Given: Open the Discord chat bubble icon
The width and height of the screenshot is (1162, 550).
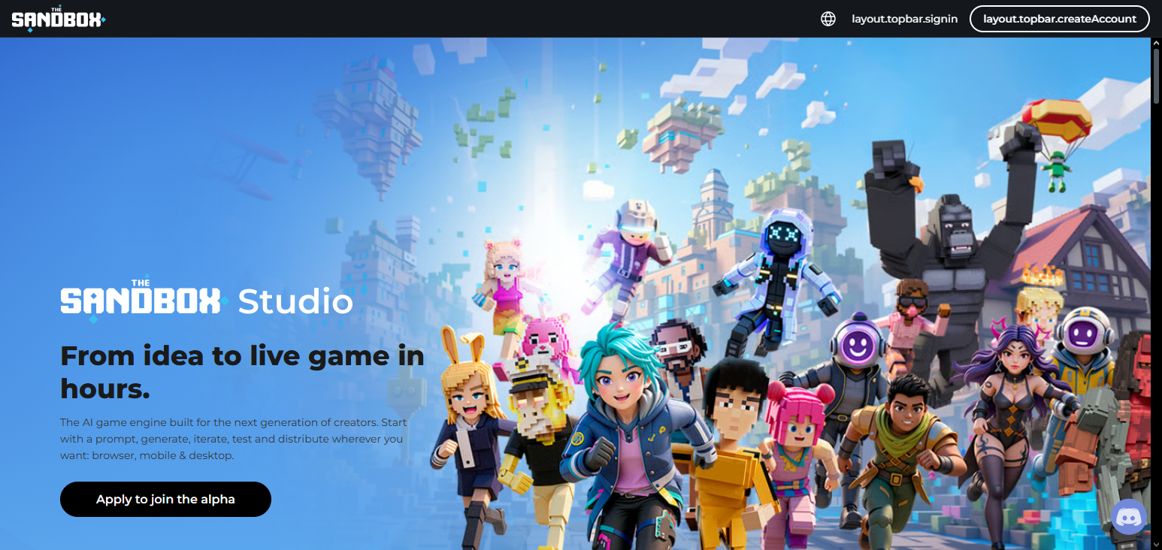Looking at the screenshot, I should (x=1128, y=517).
